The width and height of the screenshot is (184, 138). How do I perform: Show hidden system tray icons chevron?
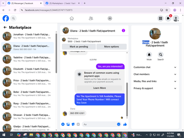pos(146,135)
